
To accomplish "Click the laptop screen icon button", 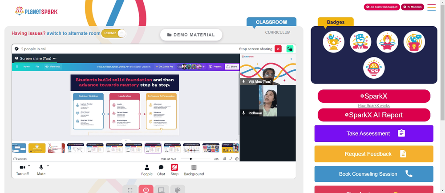I will tap(162, 189).
